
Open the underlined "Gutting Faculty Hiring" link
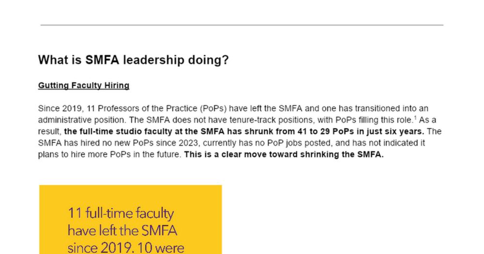coord(84,86)
